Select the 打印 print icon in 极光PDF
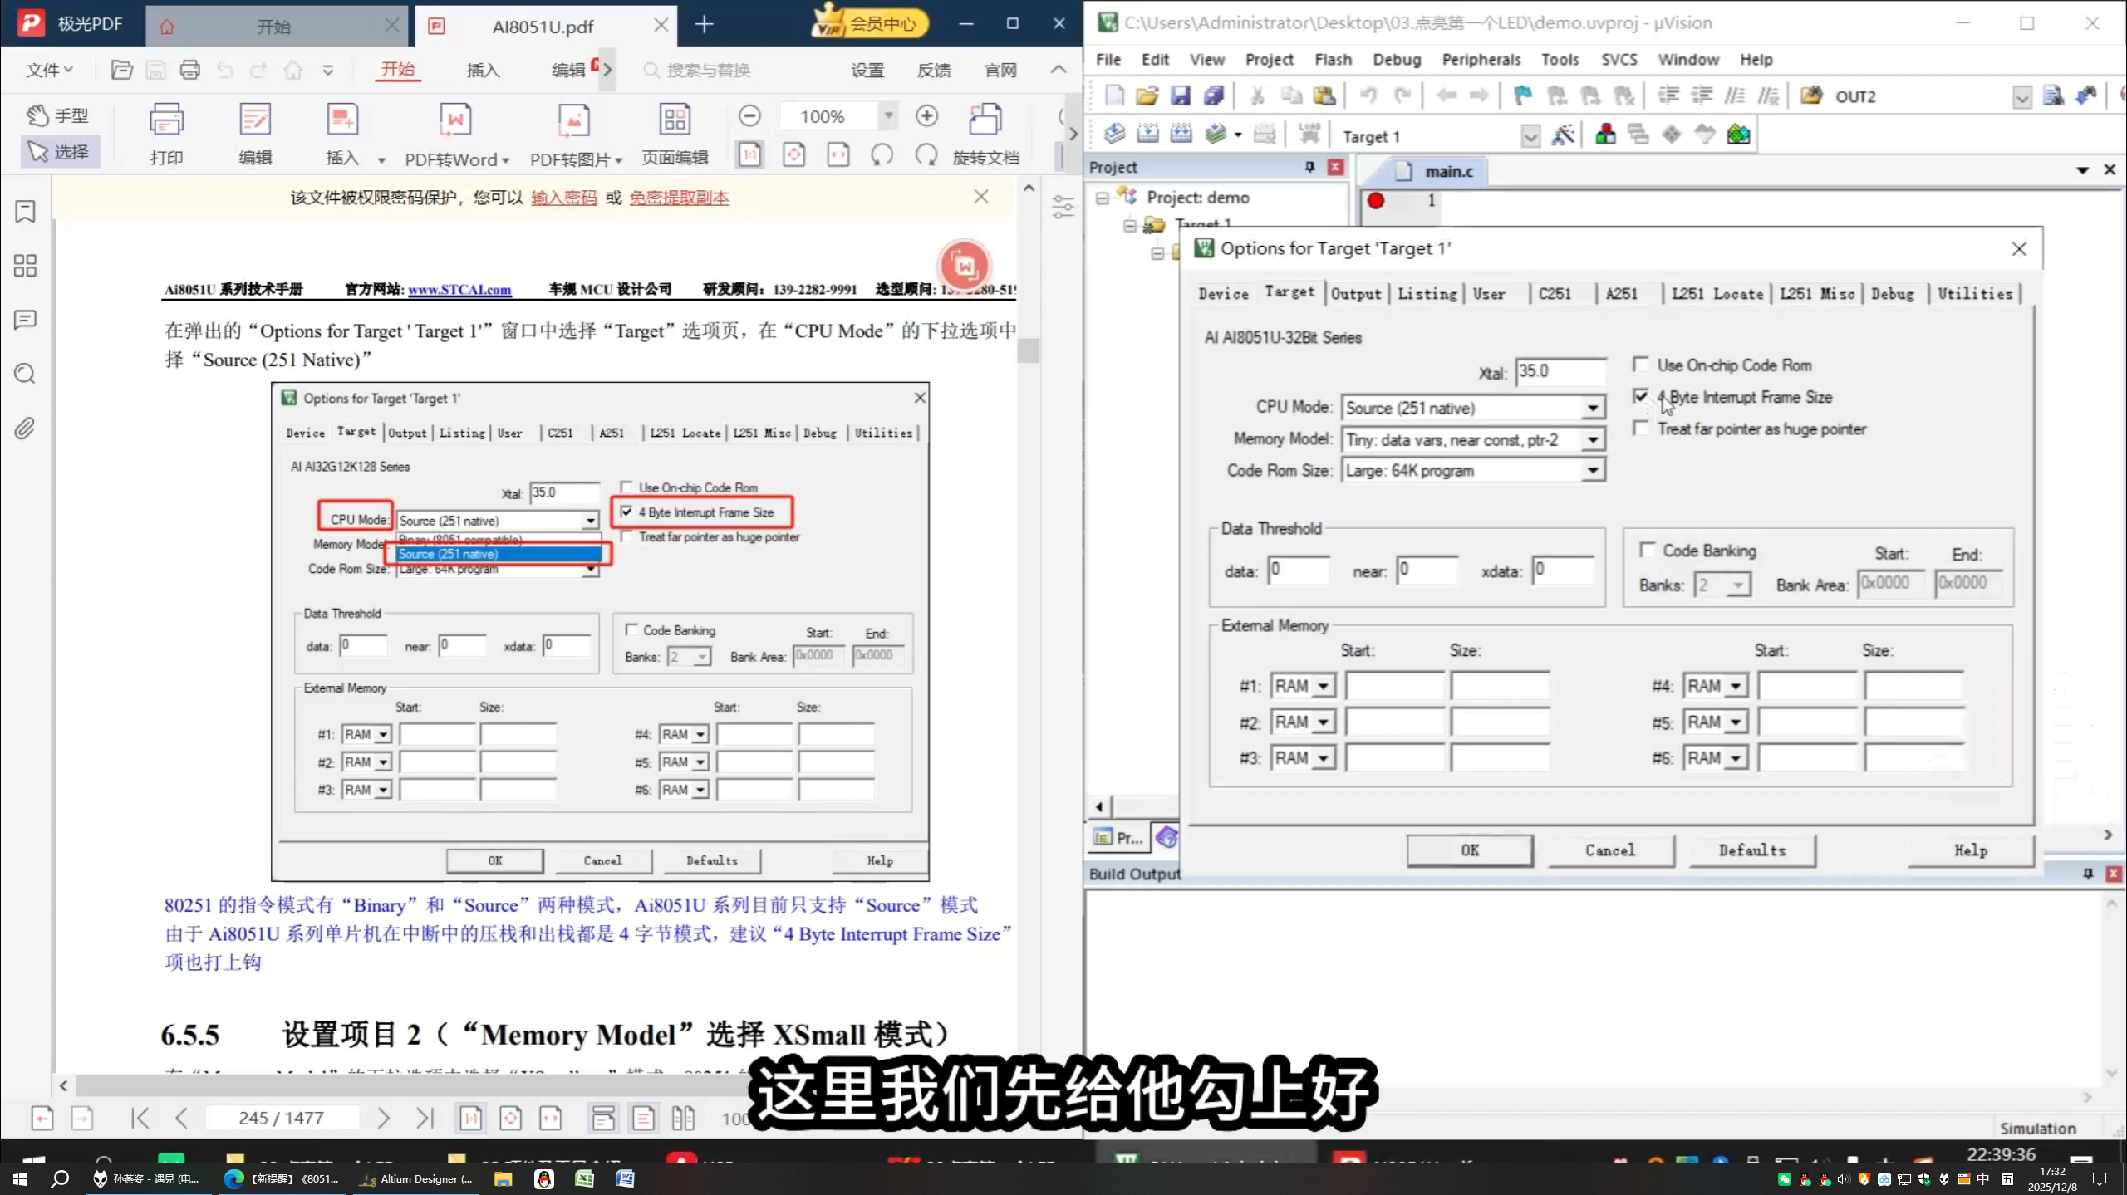 166,131
